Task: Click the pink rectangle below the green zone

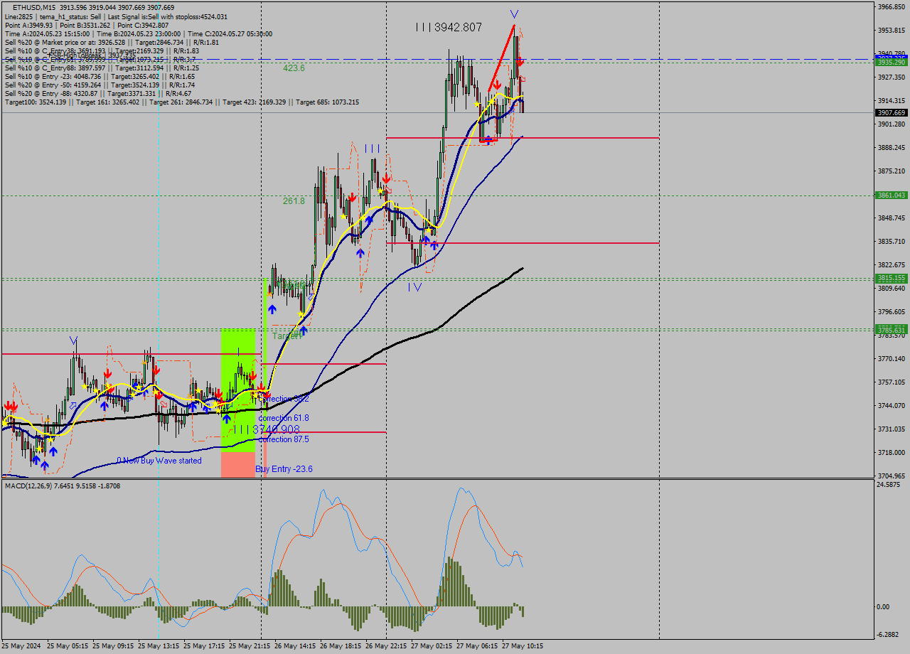Action: pos(238,463)
